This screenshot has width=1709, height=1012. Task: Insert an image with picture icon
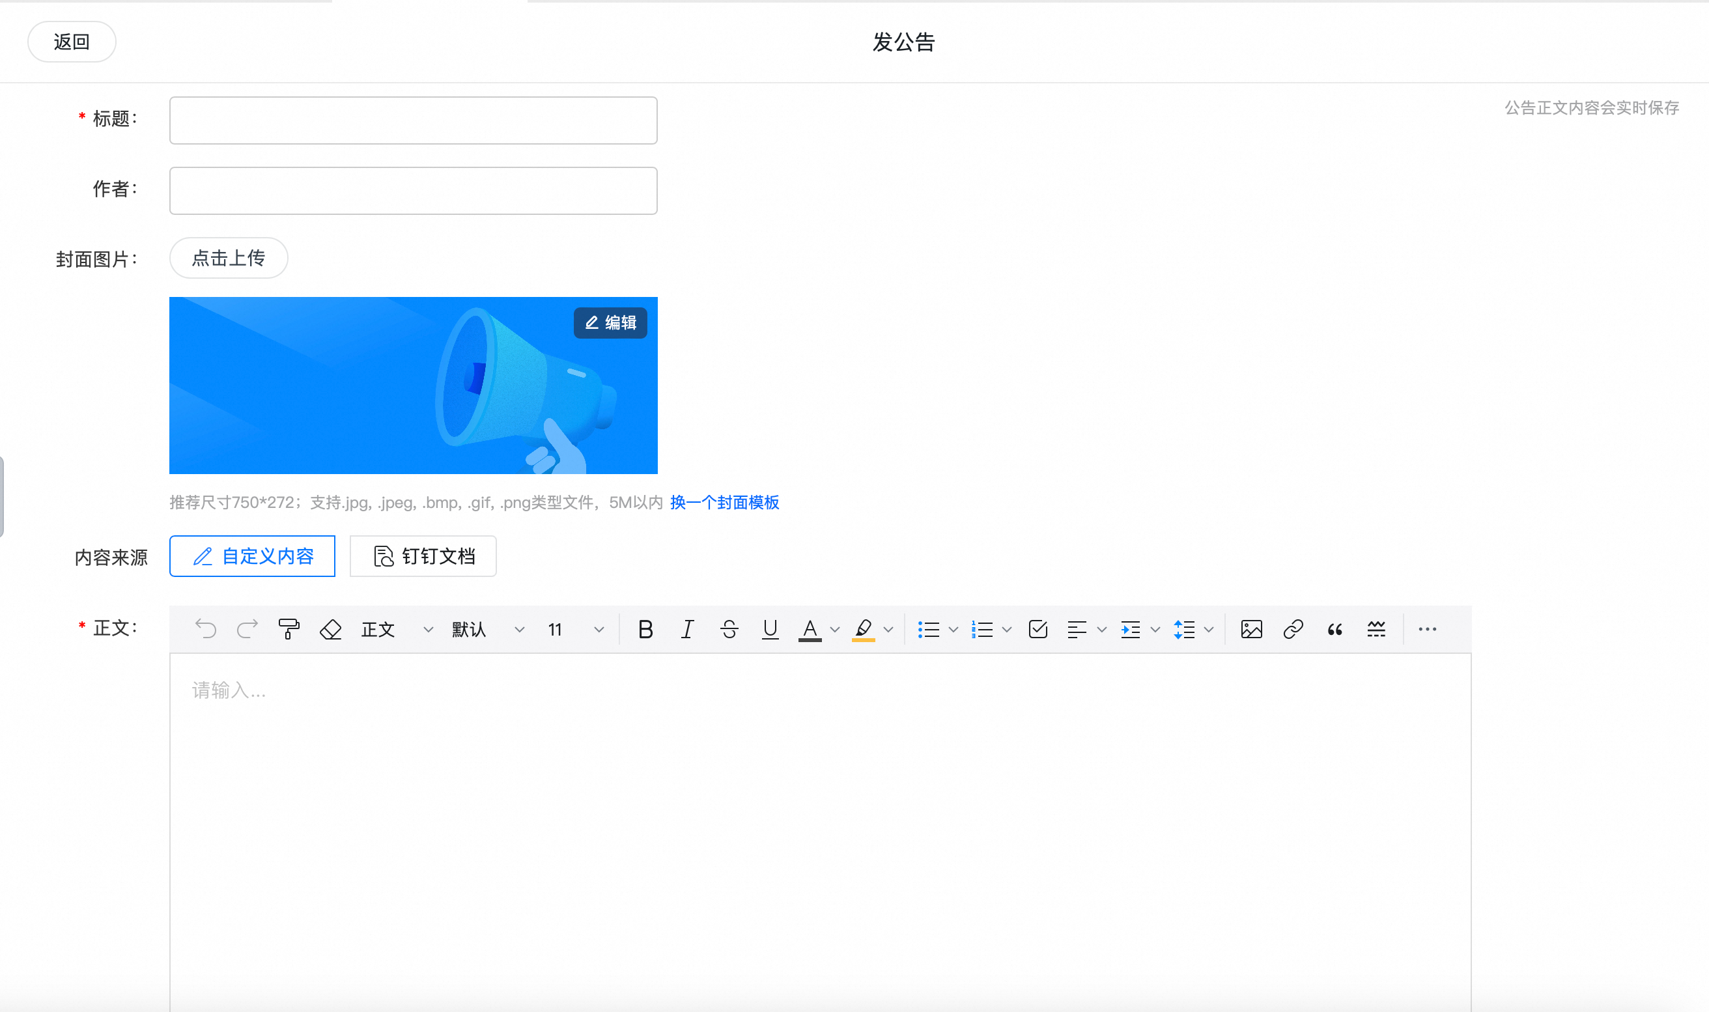point(1251,628)
